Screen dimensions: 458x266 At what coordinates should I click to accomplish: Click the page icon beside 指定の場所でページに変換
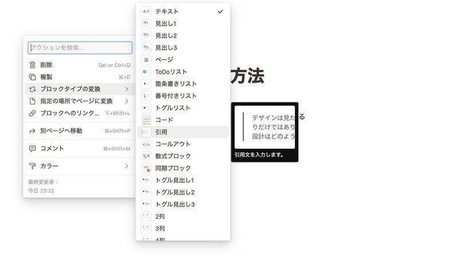[33, 101]
